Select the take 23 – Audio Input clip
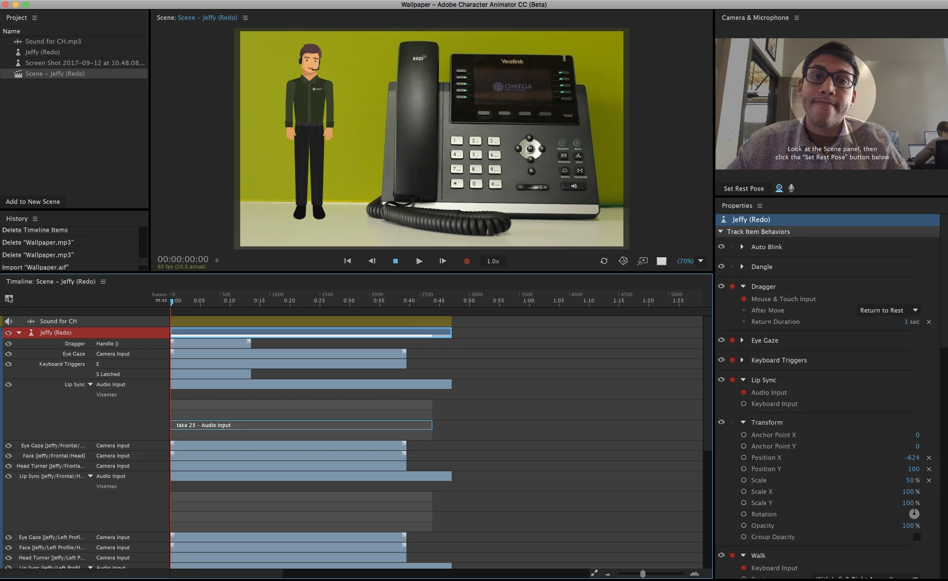Image resolution: width=948 pixels, height=581 pixels. (301, 425)
